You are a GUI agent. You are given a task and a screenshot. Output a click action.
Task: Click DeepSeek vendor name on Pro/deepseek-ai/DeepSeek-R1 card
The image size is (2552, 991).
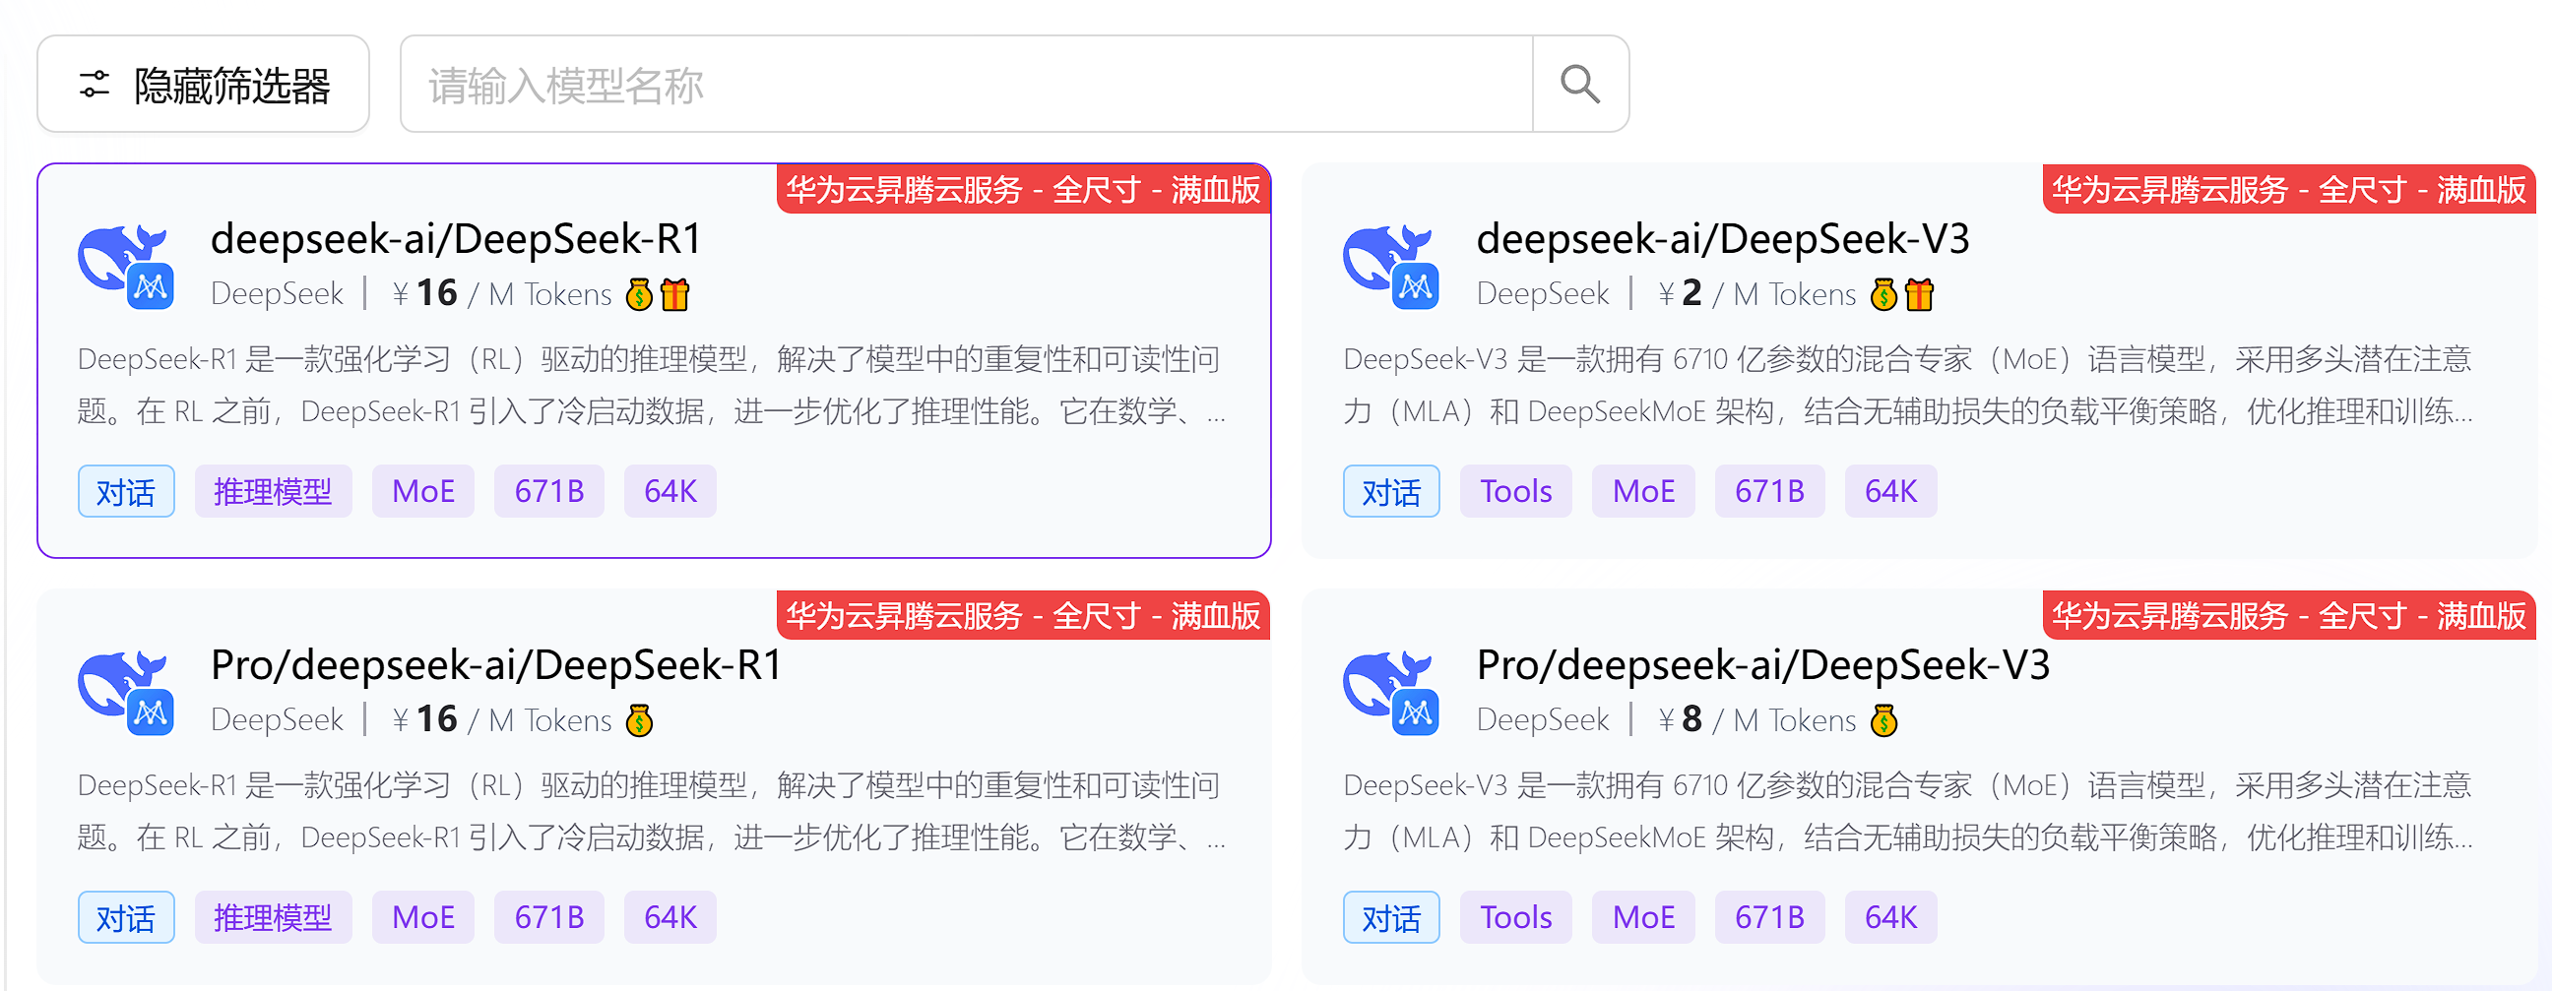(x=278, y=719)
